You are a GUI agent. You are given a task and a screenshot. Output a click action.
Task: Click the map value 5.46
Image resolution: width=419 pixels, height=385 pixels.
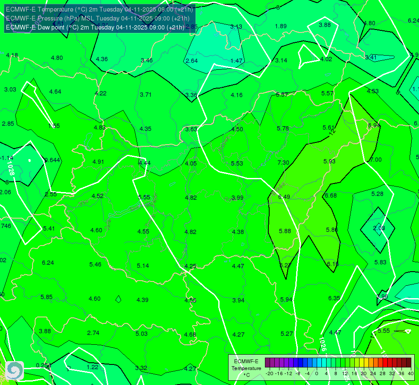pos(95,264)
